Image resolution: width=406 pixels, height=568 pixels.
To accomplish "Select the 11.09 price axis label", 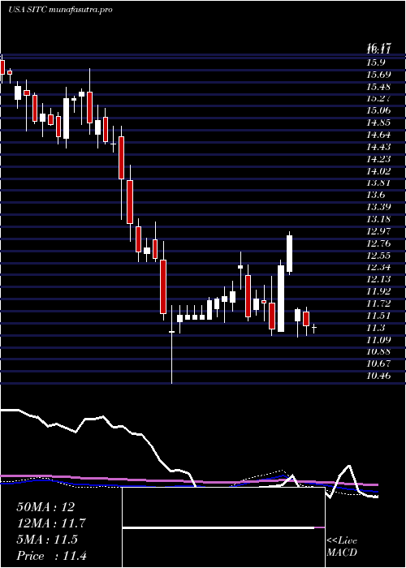I will (x=379, y=339).
